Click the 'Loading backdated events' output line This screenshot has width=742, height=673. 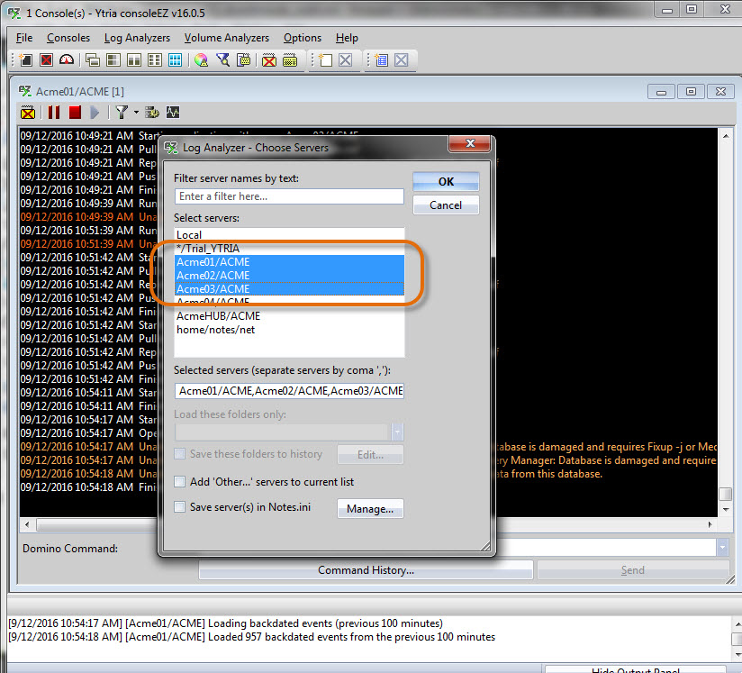point(226,623)
